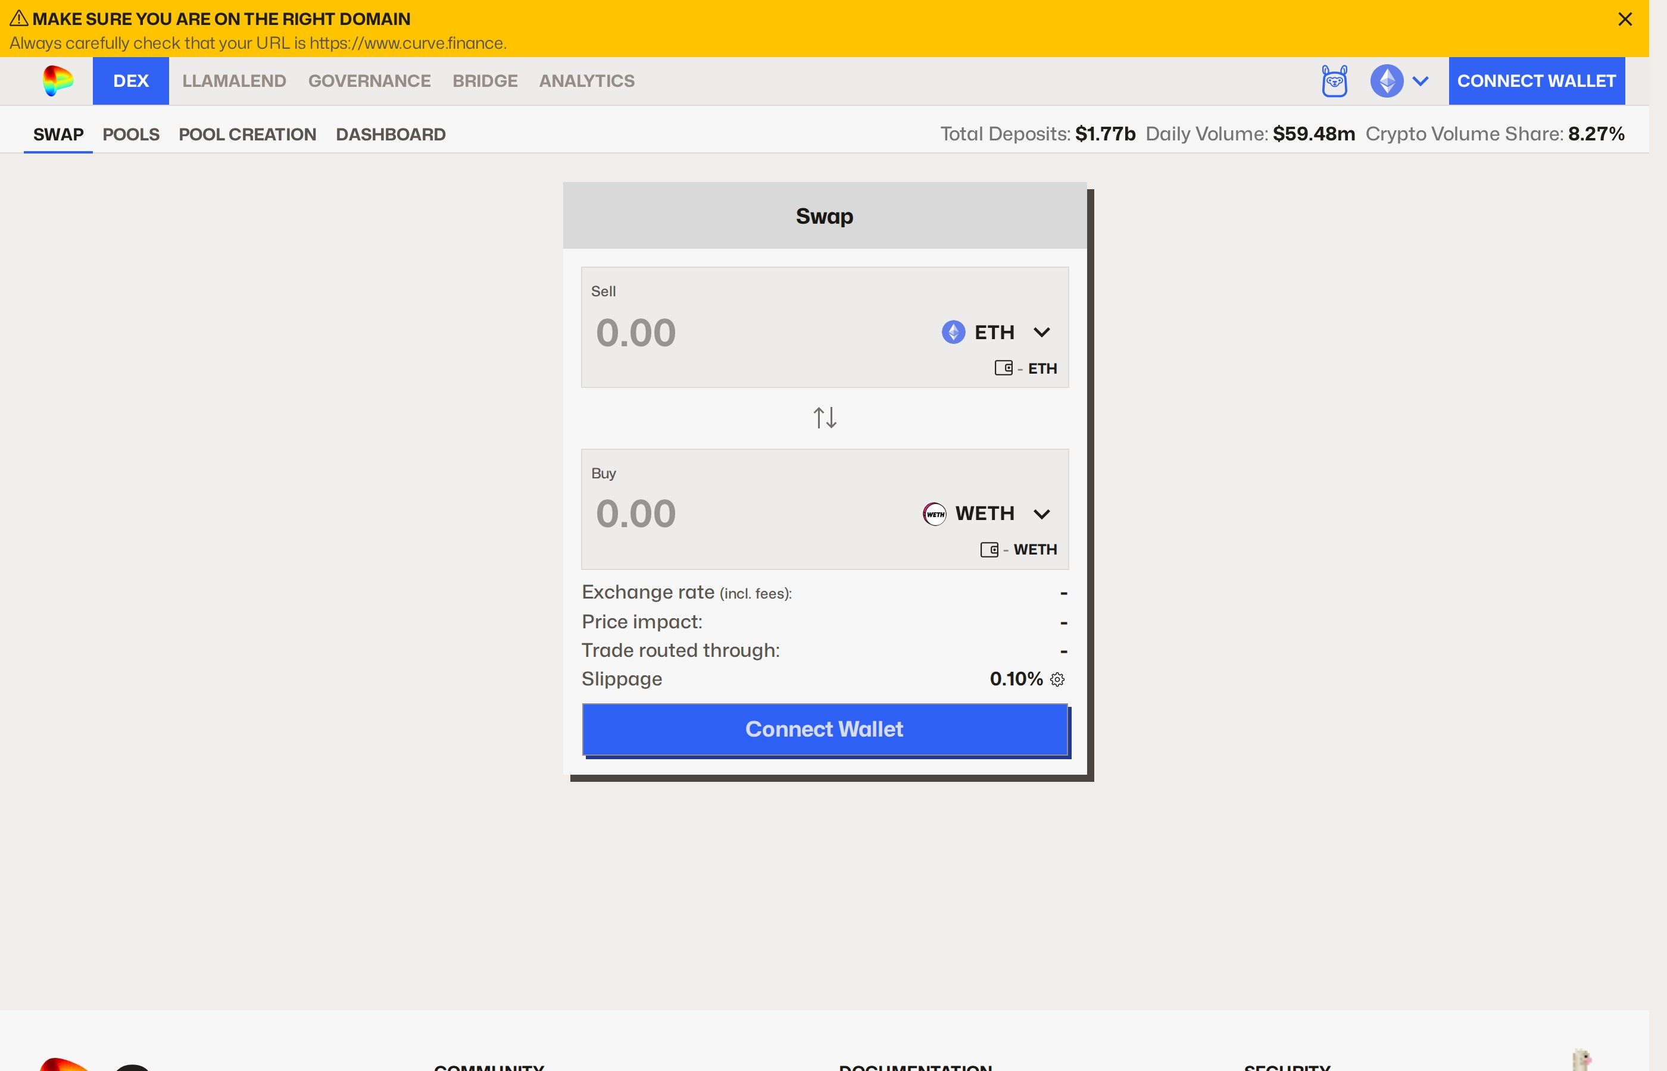Click the Ethereum network icon in the header

[1387, 81]
